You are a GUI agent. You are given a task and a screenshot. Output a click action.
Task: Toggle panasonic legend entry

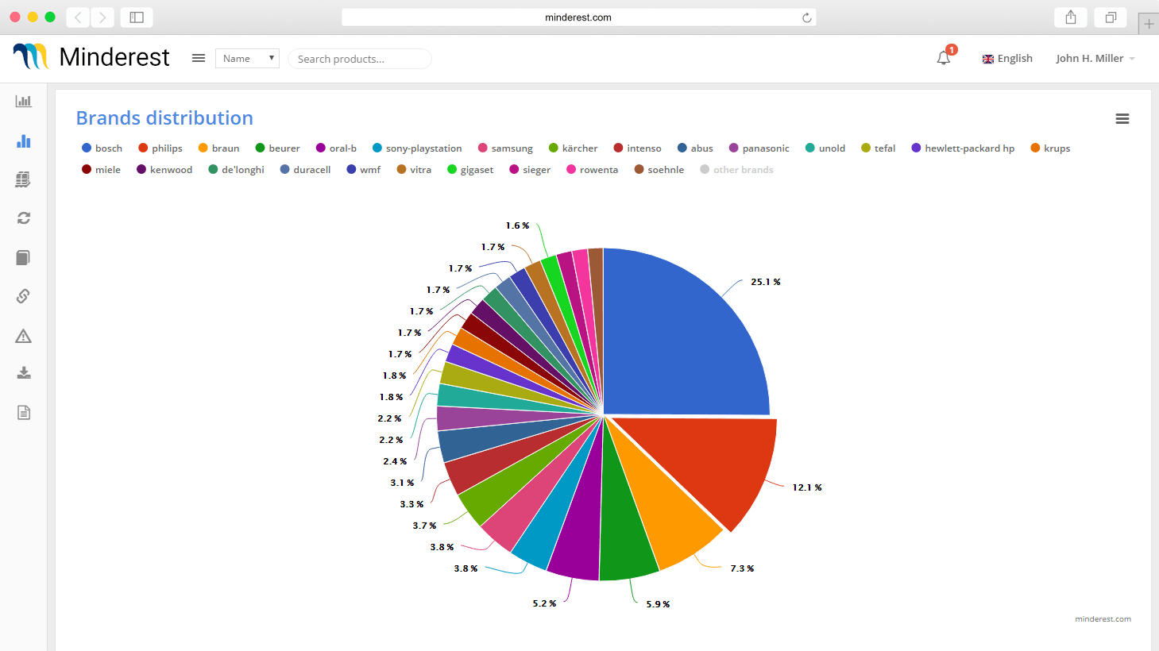(x=759, y=148)
